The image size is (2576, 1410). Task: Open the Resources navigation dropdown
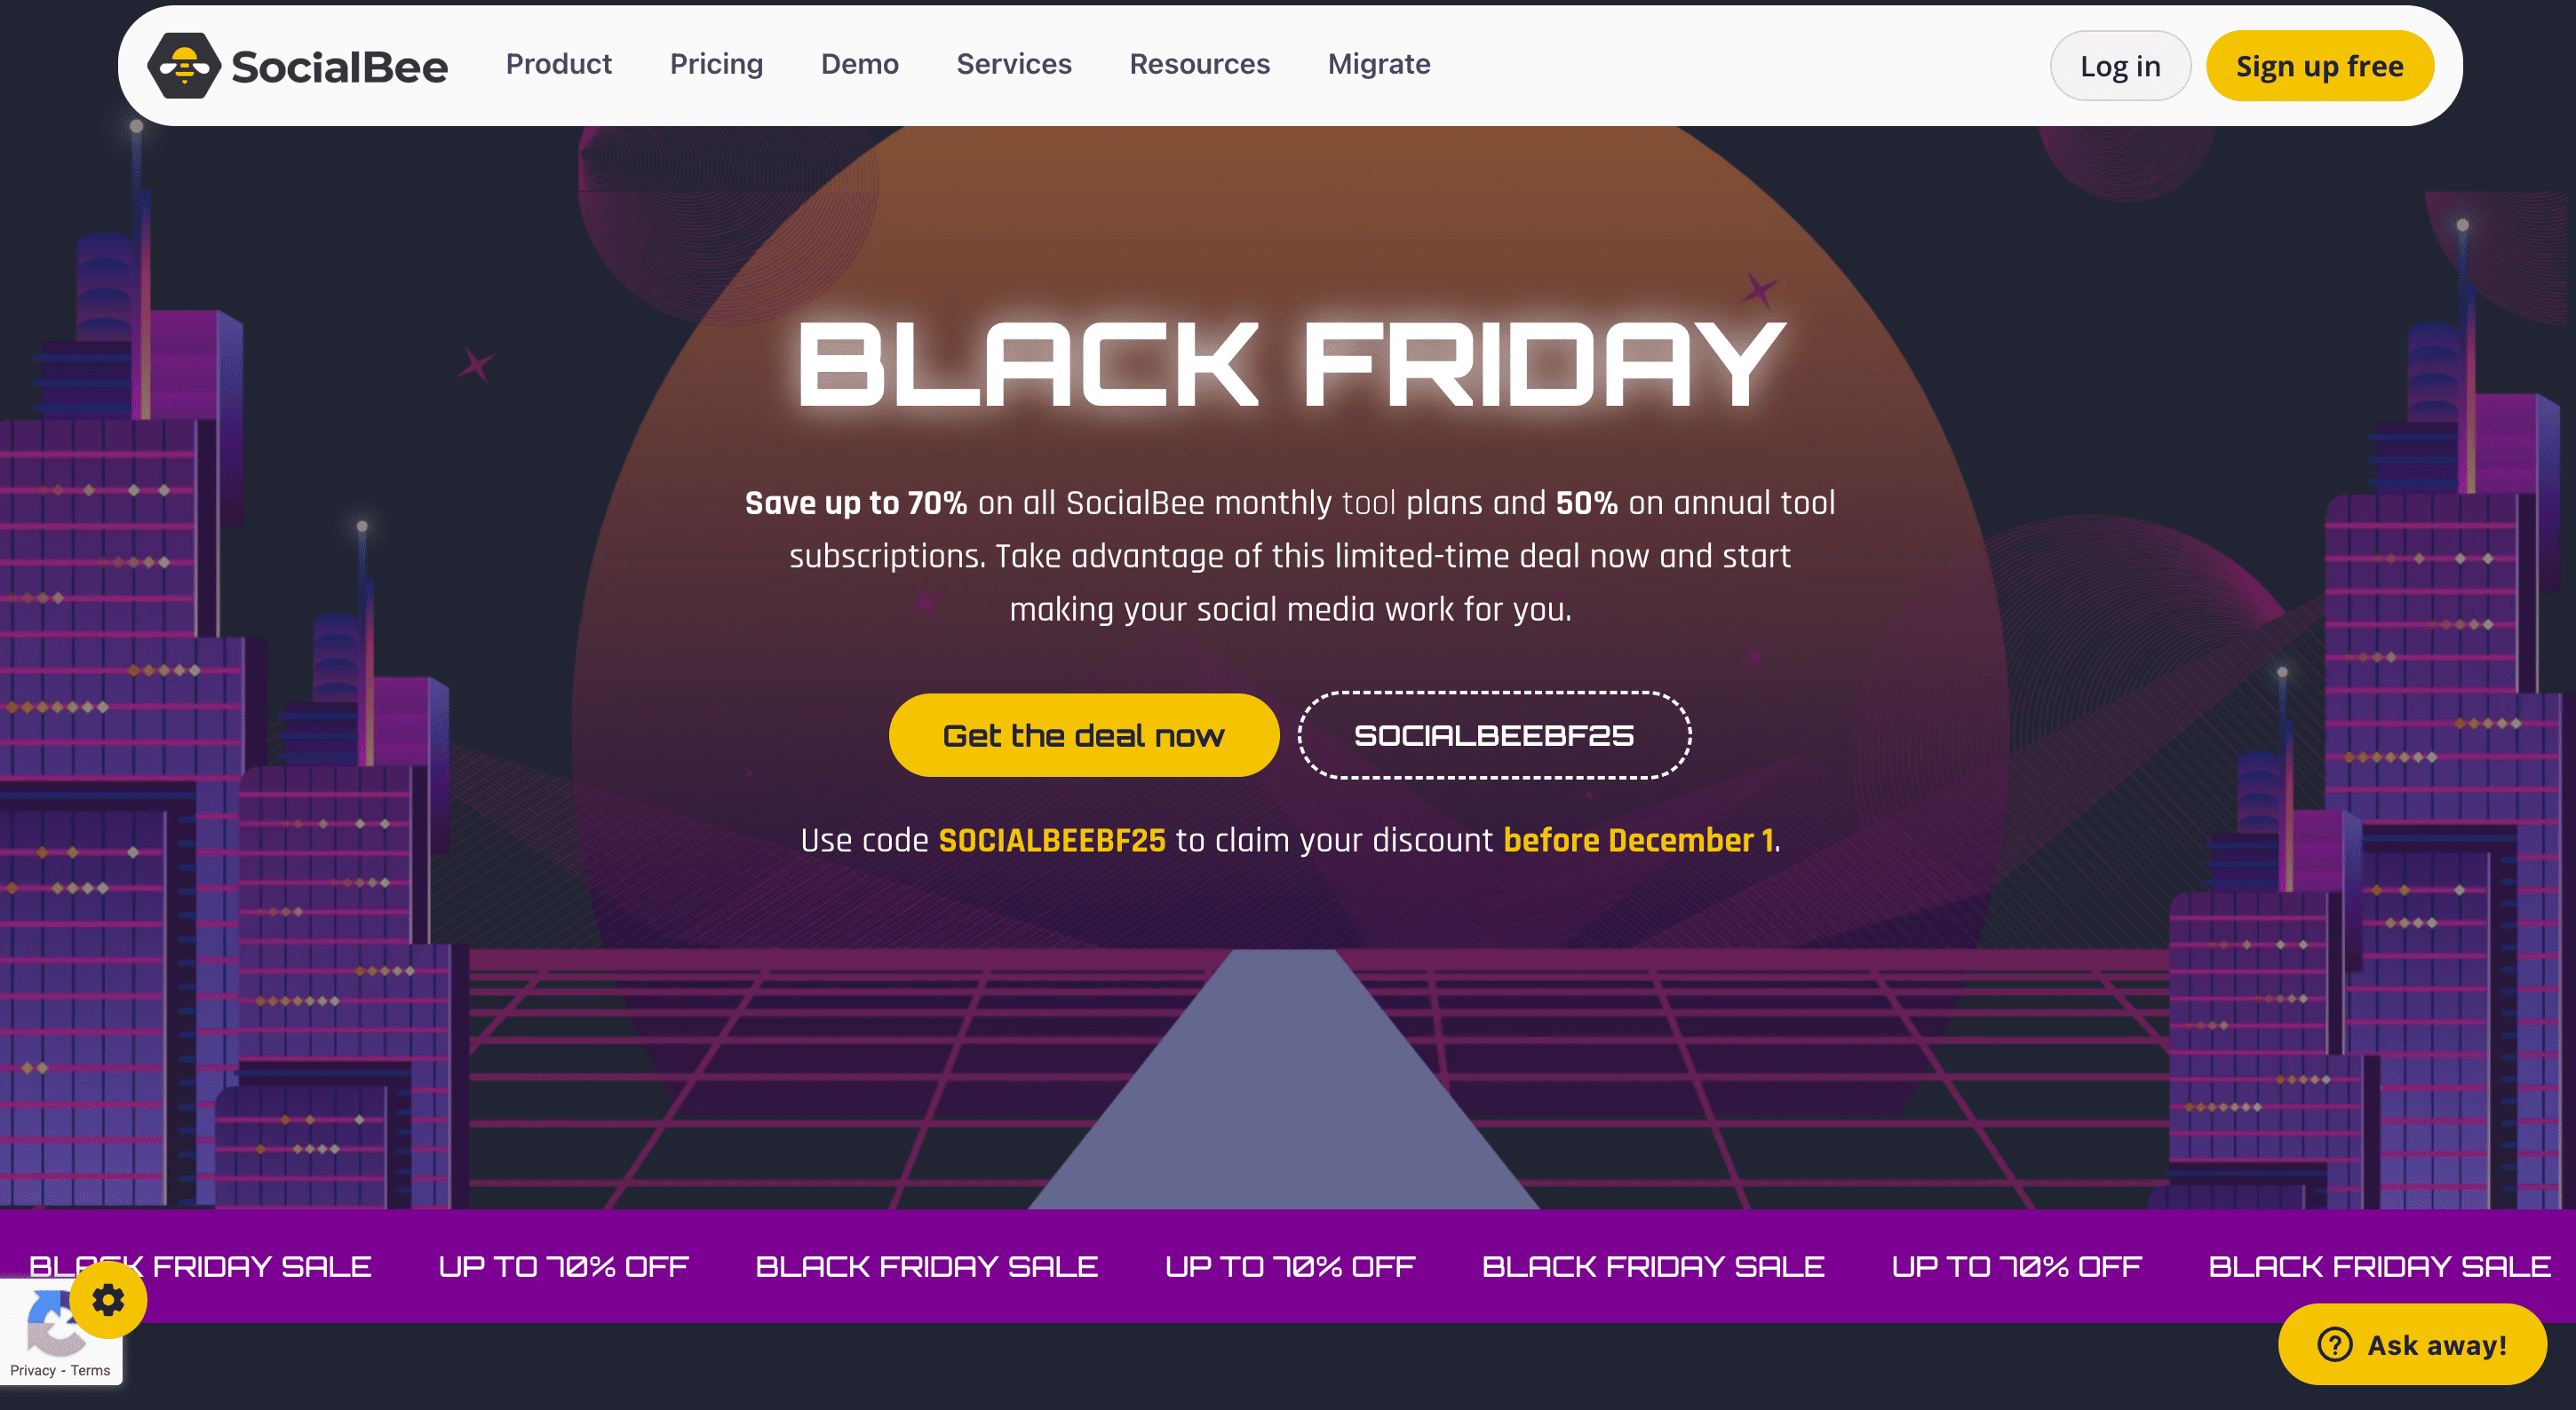(x=1199, y=64)
